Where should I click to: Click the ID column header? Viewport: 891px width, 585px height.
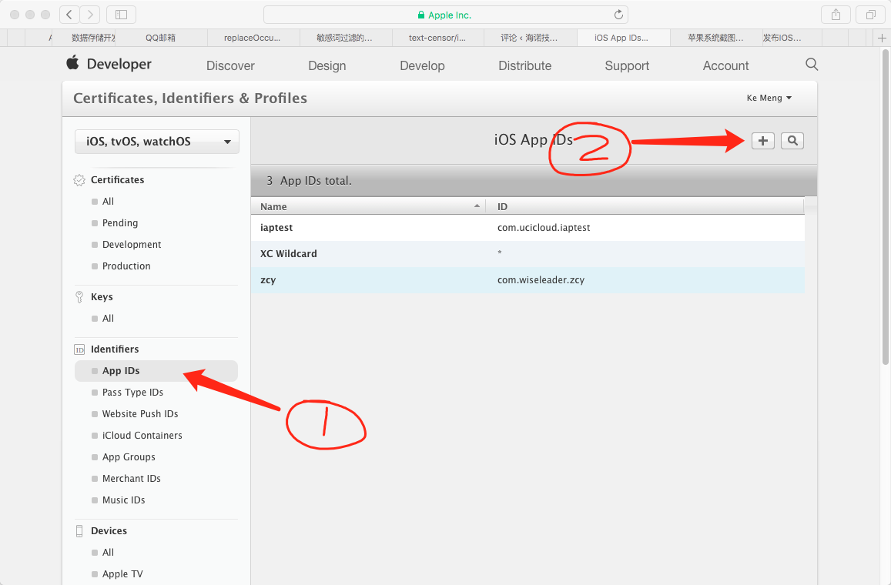(x=645, y=207)
